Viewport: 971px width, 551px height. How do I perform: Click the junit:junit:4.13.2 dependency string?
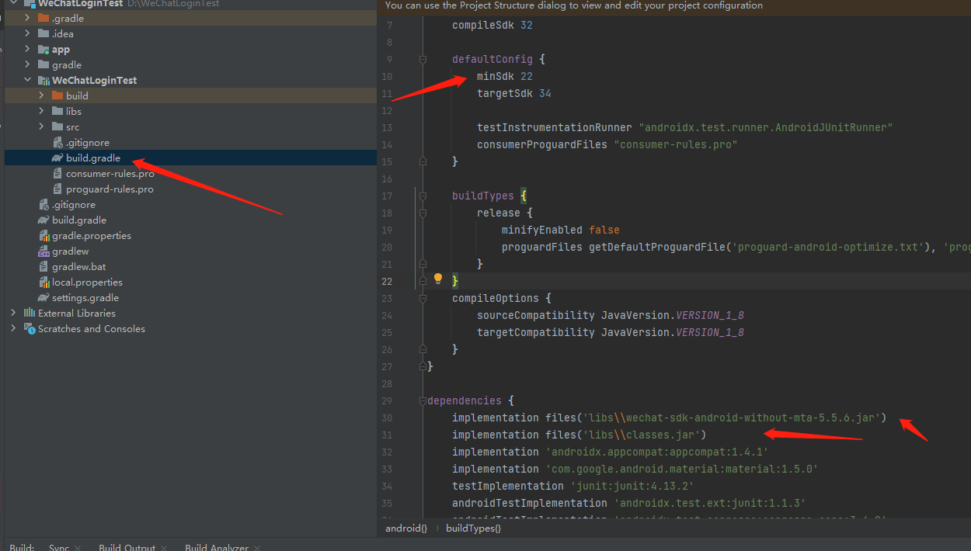[632, 486]
